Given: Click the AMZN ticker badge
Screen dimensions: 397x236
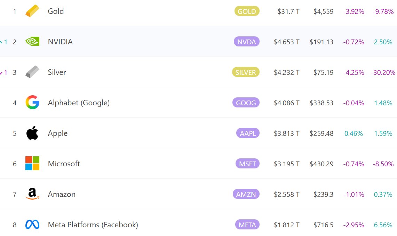Looking at the screenshot, I should pyautogui.click(x=246, y=194).
